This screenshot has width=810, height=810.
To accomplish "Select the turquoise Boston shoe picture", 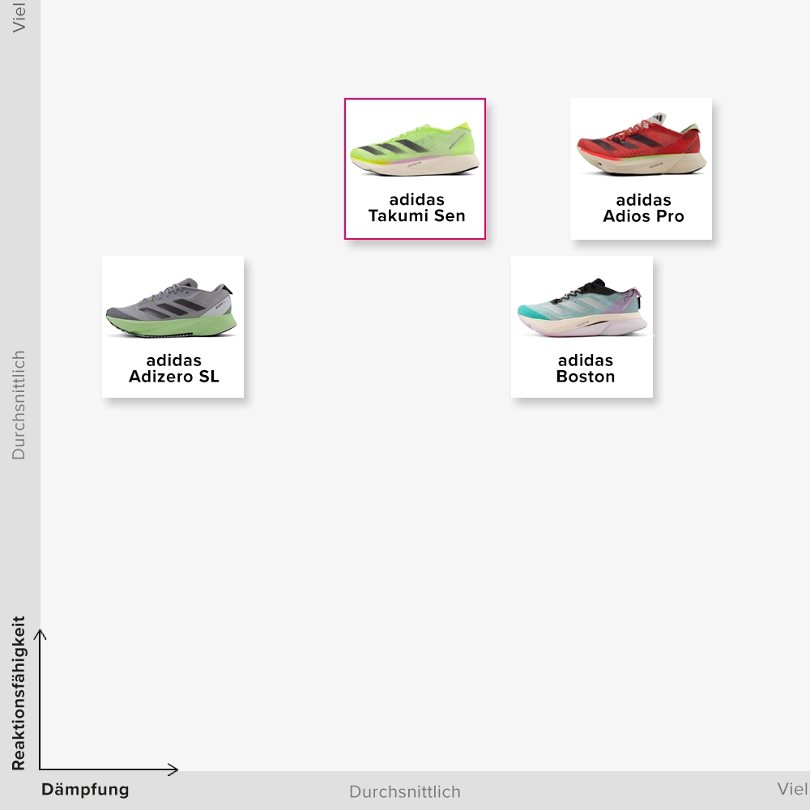I will pos(582,308).
